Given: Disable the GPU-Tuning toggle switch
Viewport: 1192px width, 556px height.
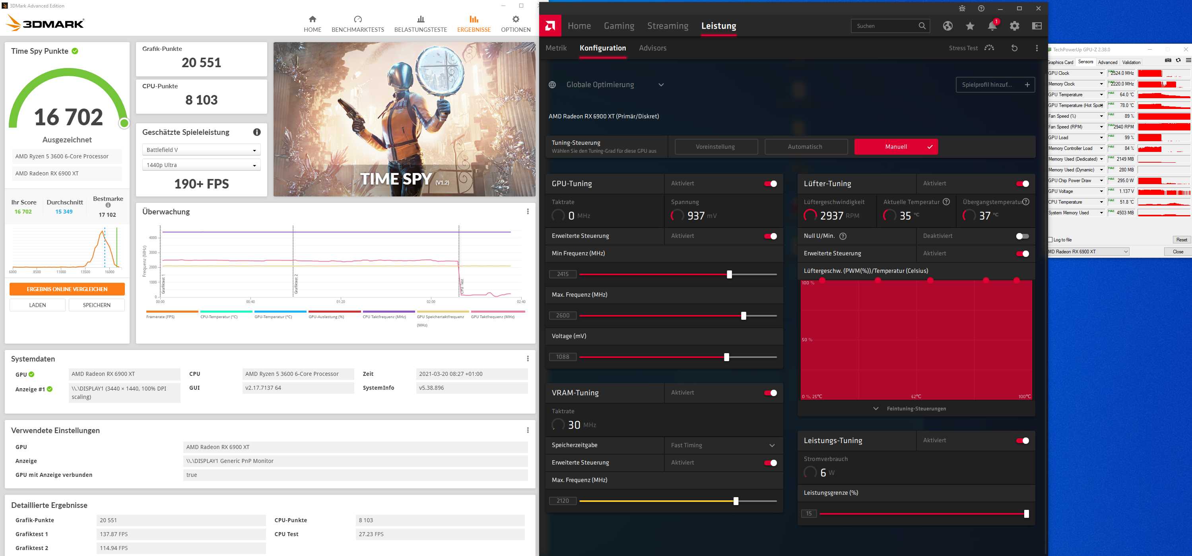Looking at the screenshot, I should 771,184.
